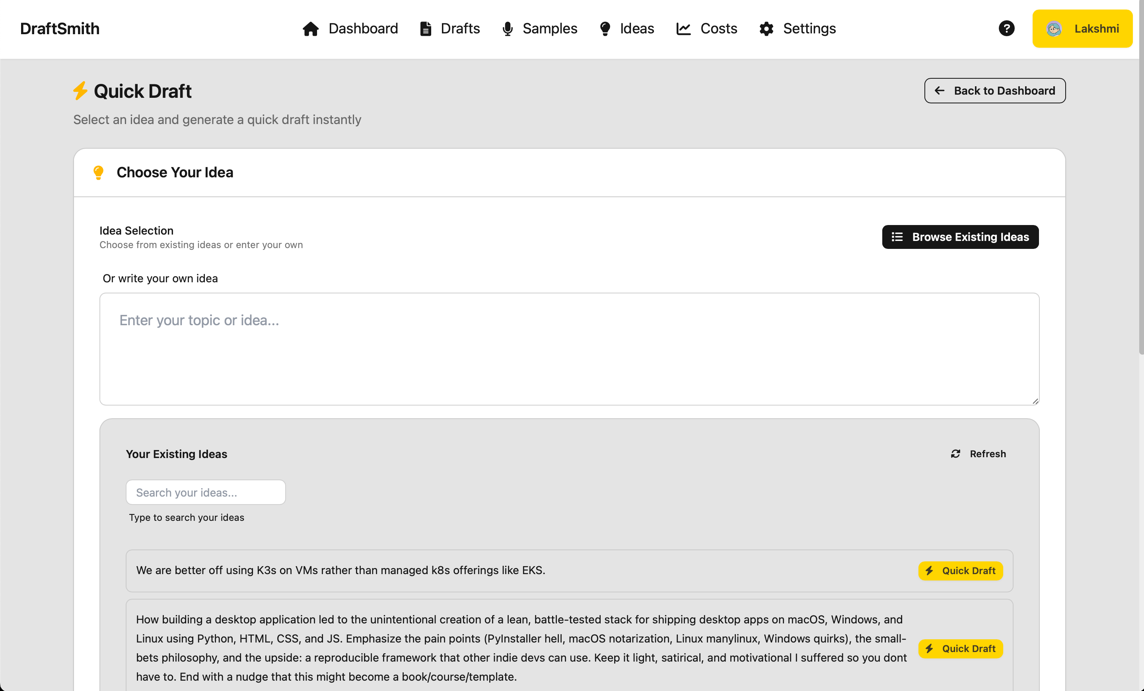This screenshot has height=691, width=1144.
Task: Quick Draft the K3s on VMs idea
Action: [x=960, y=571]
